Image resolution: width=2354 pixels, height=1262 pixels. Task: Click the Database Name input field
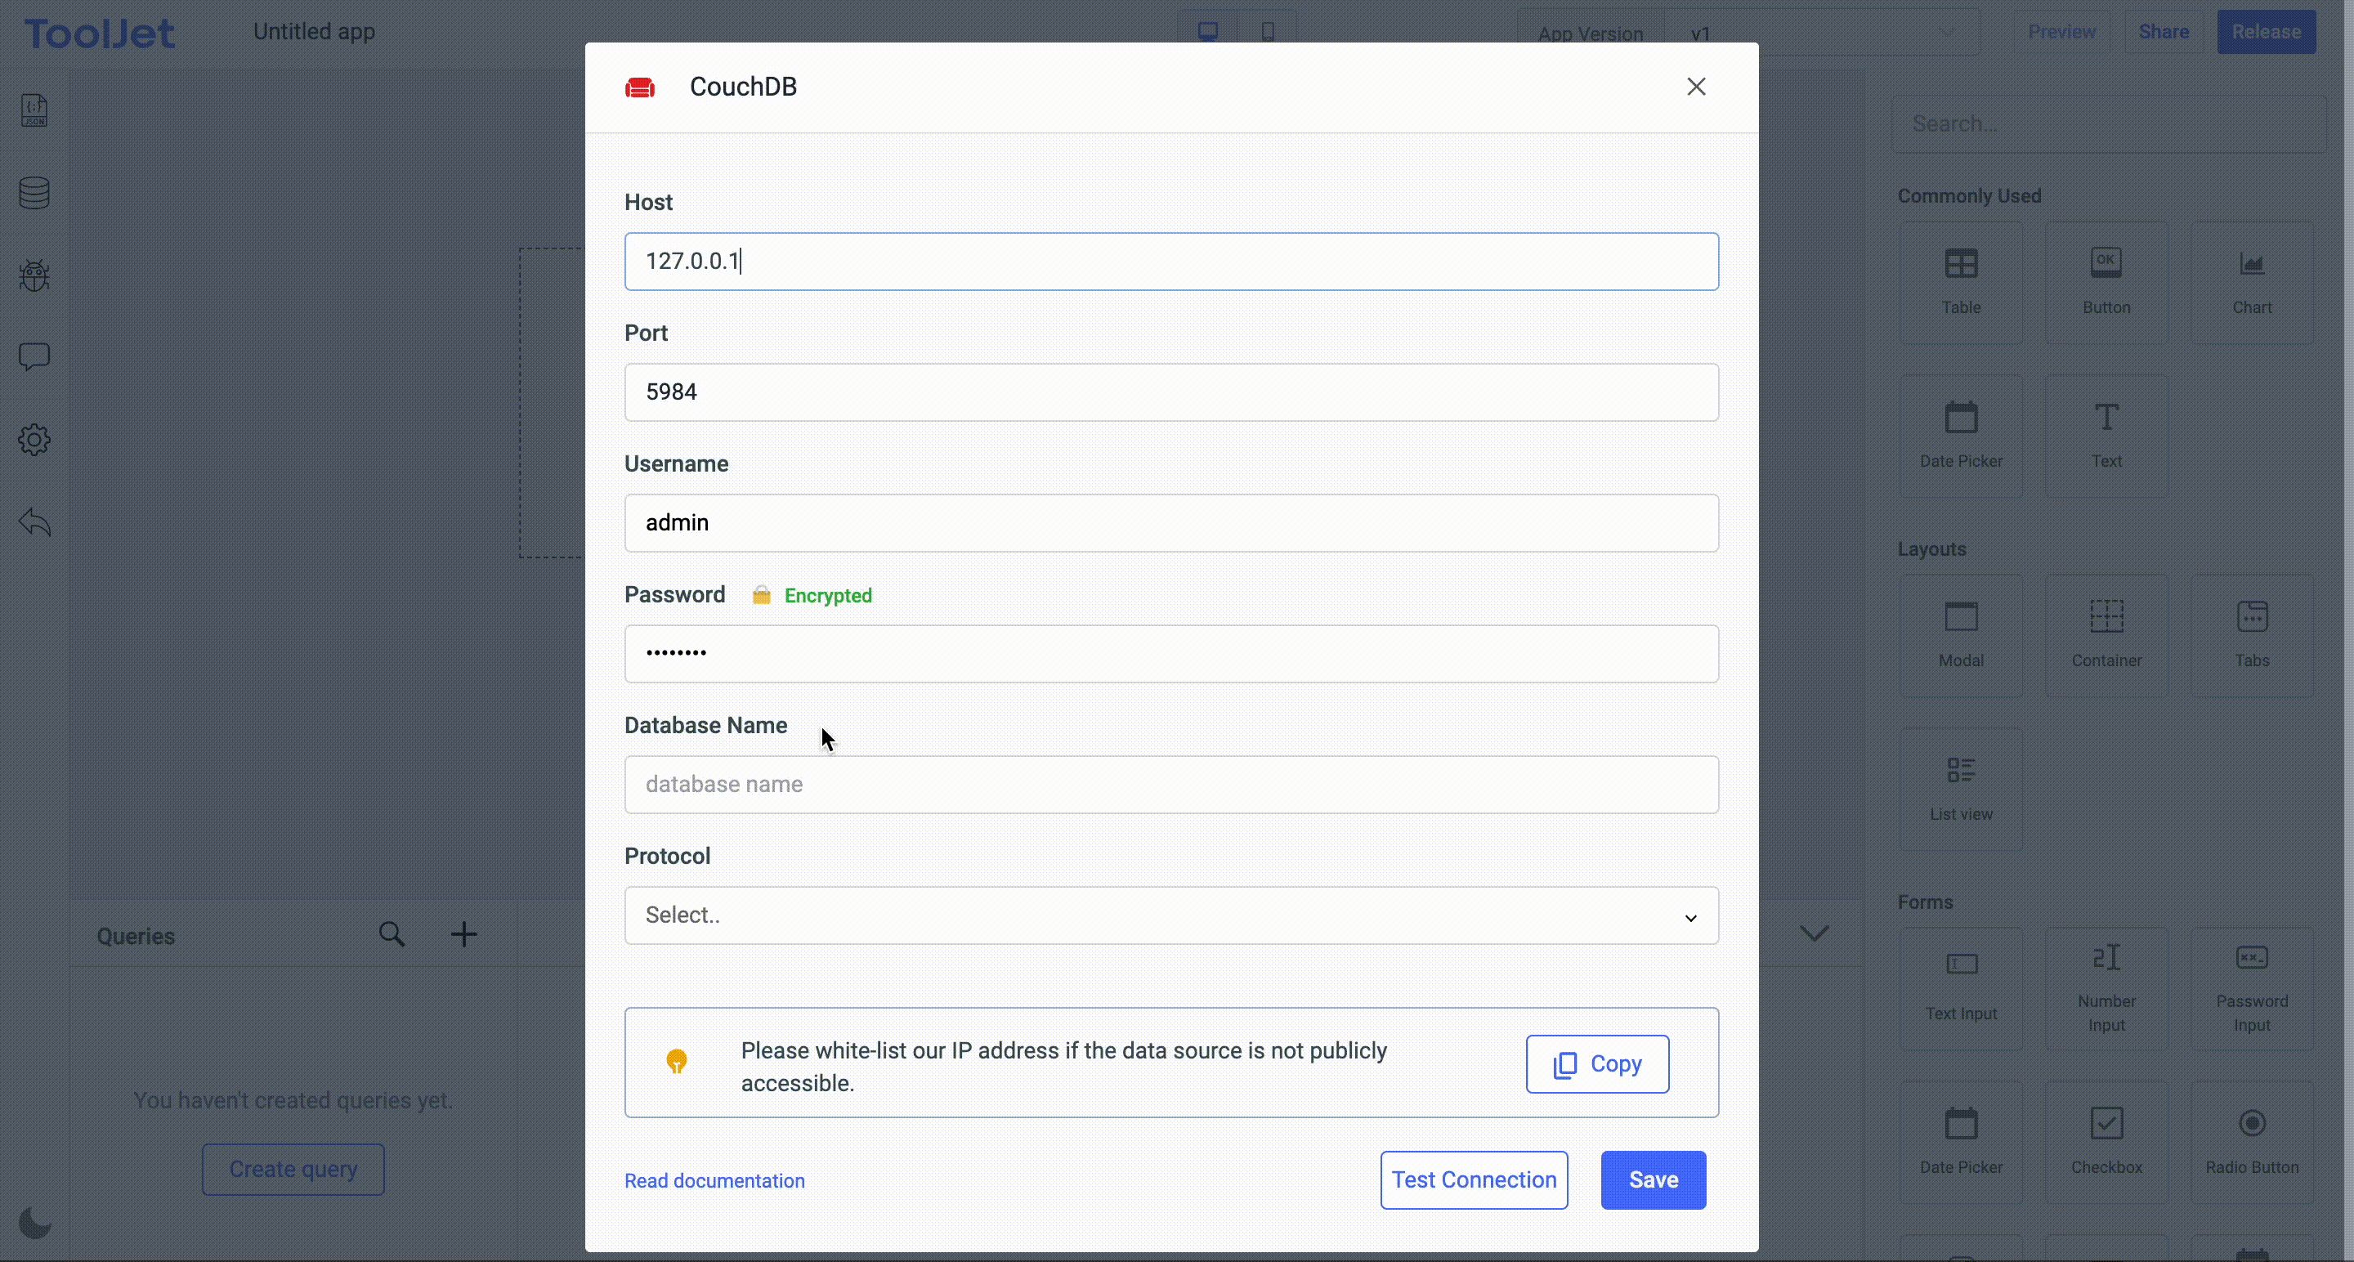[x=1170, y=784]
